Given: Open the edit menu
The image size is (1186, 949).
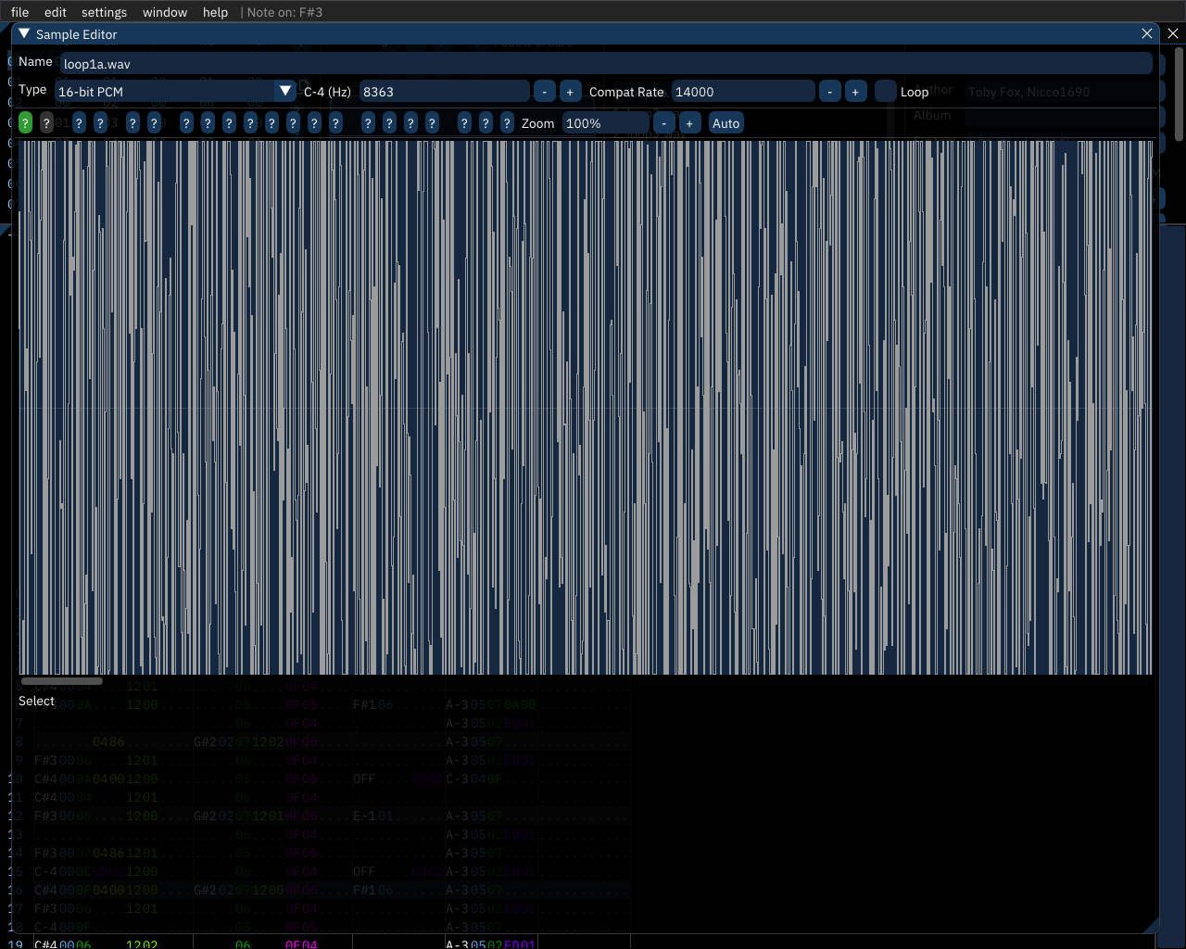Looking at the screenshot, I should pos(56,12).
